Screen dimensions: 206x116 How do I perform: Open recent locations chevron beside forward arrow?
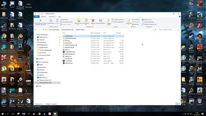pos(41,30)
